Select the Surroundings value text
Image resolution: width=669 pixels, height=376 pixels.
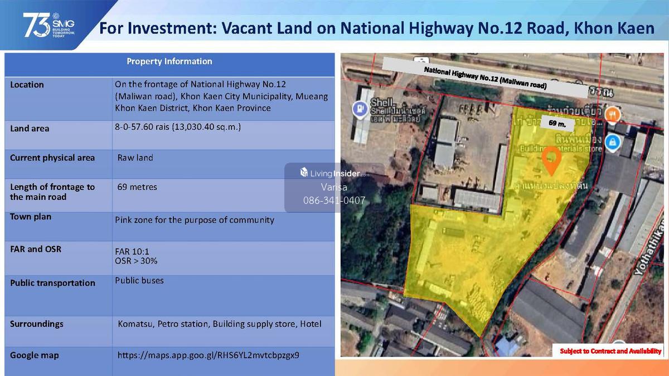219,324
